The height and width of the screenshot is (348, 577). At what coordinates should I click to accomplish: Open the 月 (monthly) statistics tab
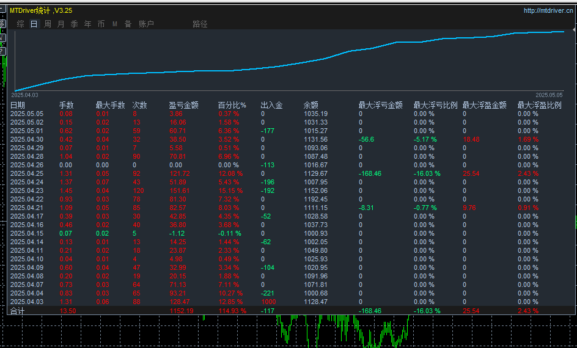coord(61,24)
